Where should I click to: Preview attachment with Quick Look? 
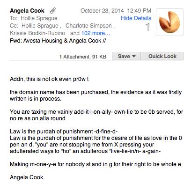[162, 56]
